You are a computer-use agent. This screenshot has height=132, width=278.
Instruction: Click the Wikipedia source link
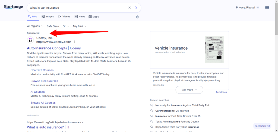[x=158, y=85]
